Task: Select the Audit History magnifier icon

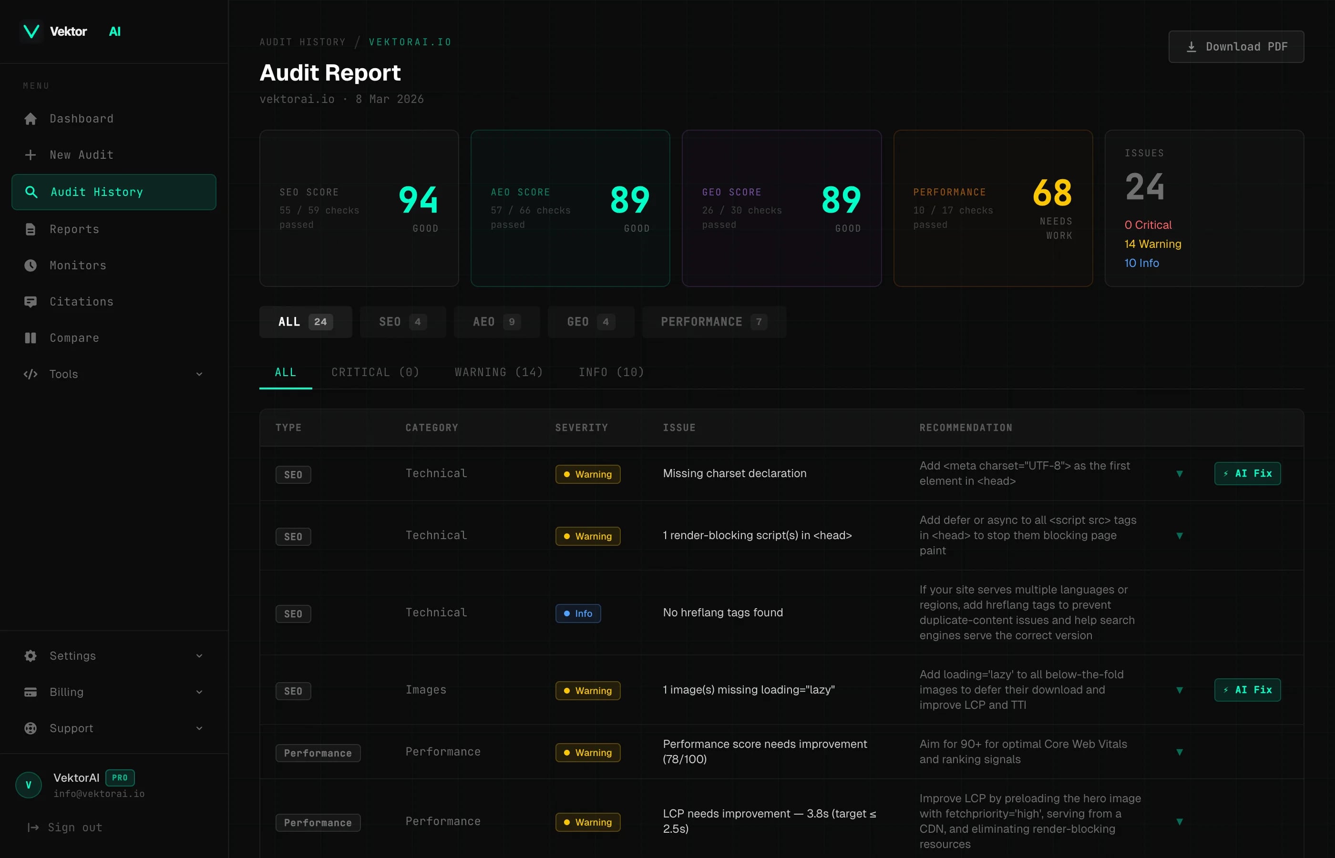Action: click(x=32, y=192)
